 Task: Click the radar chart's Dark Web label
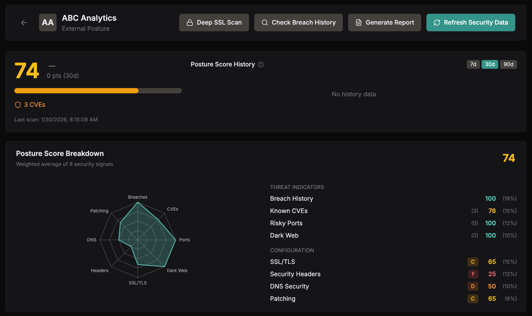point(177,271)
